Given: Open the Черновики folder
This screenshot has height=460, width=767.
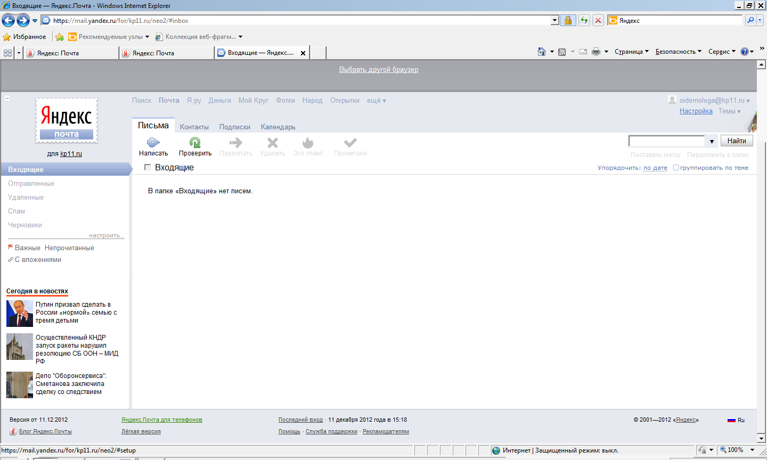Looking at the screenshot, I should (25, 225).
